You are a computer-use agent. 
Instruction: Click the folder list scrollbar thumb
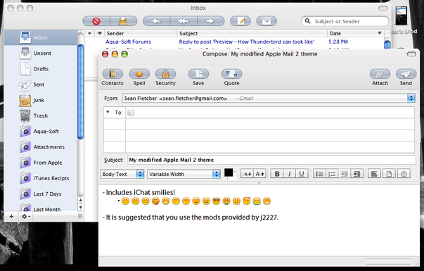tap(81, 92)
